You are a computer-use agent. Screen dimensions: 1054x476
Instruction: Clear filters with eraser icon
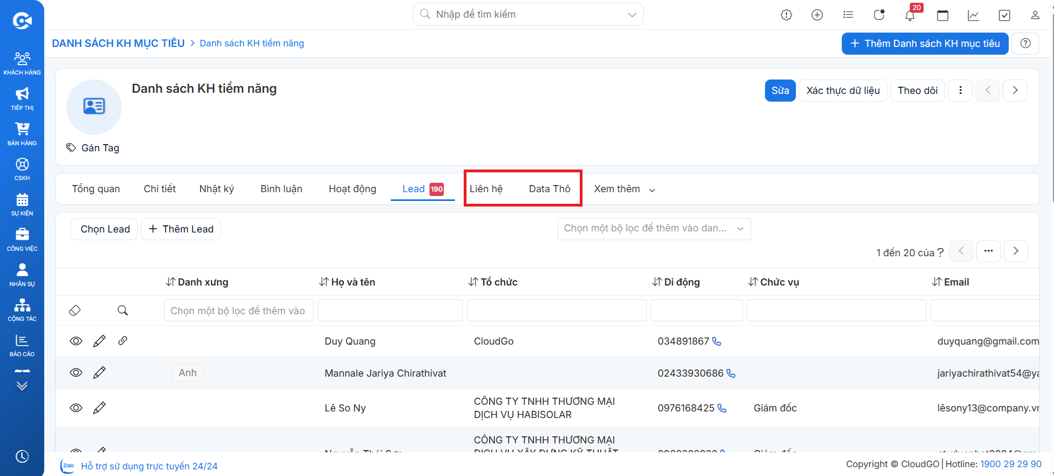click(75, 310)
